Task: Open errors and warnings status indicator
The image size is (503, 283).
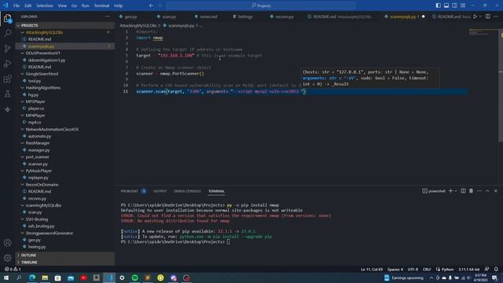Action: coord(13,269)
